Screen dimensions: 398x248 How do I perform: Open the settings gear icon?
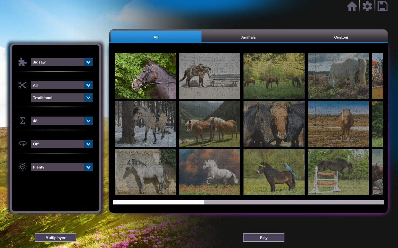point(367,6)
